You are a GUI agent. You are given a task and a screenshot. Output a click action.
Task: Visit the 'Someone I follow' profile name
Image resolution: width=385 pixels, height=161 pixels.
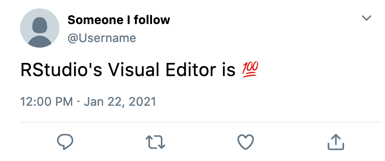point(119,20)
